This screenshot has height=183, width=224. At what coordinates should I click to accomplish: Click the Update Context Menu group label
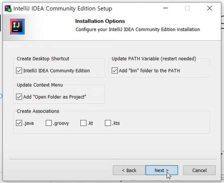coord(40,85)
